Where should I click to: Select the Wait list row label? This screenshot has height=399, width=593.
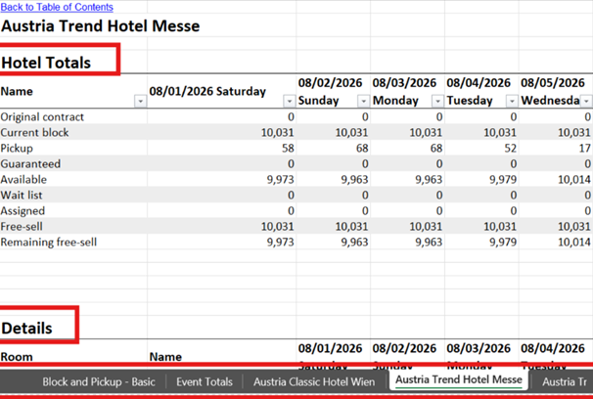coord(22,196)
